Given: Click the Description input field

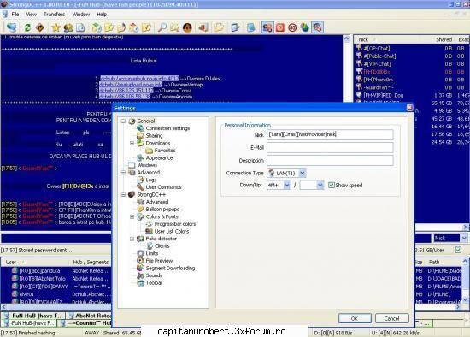Looking at the screenshot, I should [x=330, y=160].
